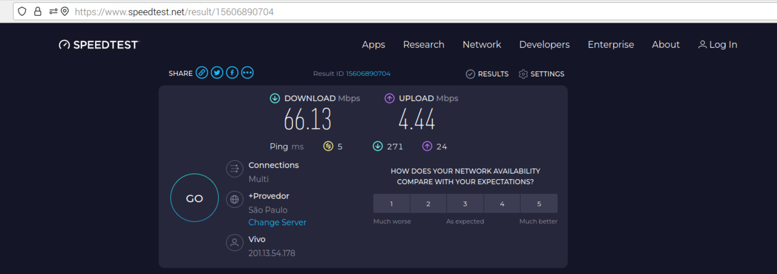The image size is (777, 274).
Task: Open the Network menu
Action: [482, 45]
